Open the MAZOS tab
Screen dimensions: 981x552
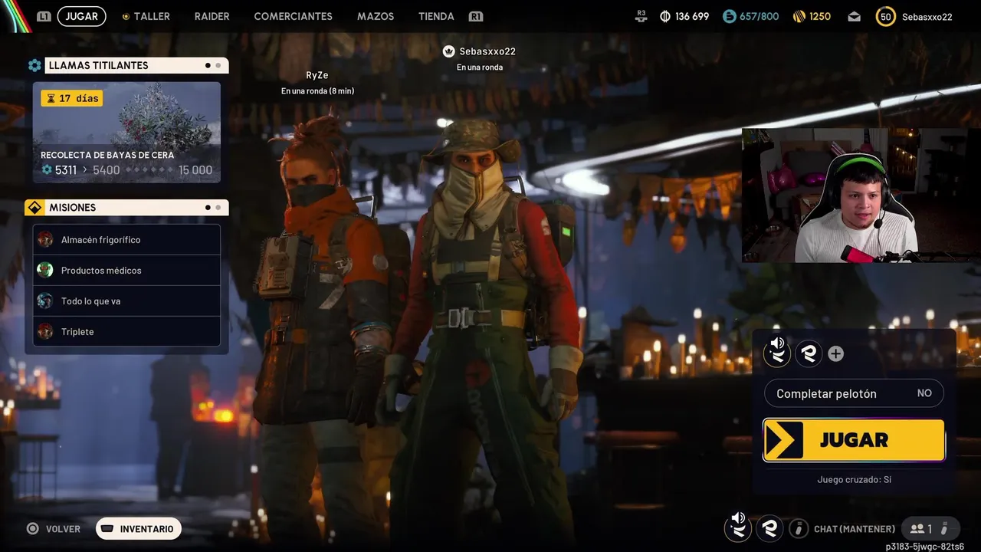coord(376,16)
